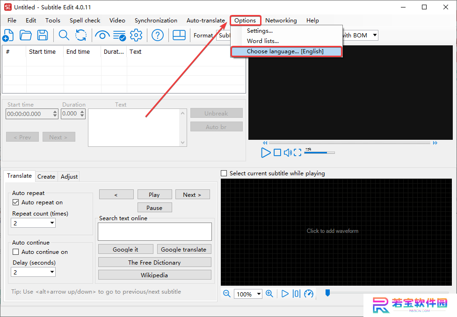Check Select current subtitle while playing
457x317 pixels.
(x=224, y=173)
